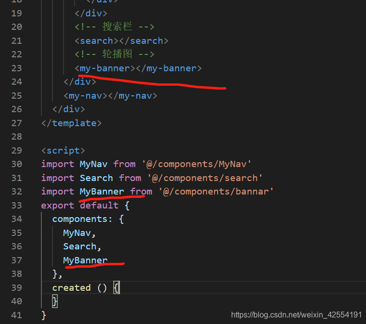Click MyNav in the import on line 30
Image resolution: width=366 pixels, height=324 pixels.
pyautogui.click(x=93, y=164)
